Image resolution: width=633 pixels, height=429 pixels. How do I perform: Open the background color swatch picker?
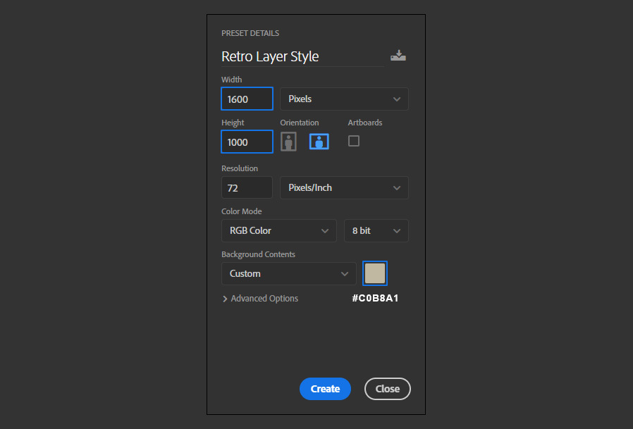click(375, 273)
